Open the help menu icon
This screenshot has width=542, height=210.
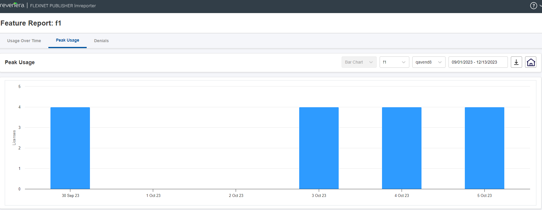(x=533, y=6)
